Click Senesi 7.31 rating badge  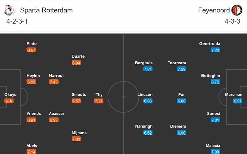215,120
